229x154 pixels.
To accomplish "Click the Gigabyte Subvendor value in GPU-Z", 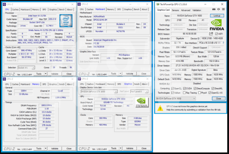I will click(x=180, y=38).
